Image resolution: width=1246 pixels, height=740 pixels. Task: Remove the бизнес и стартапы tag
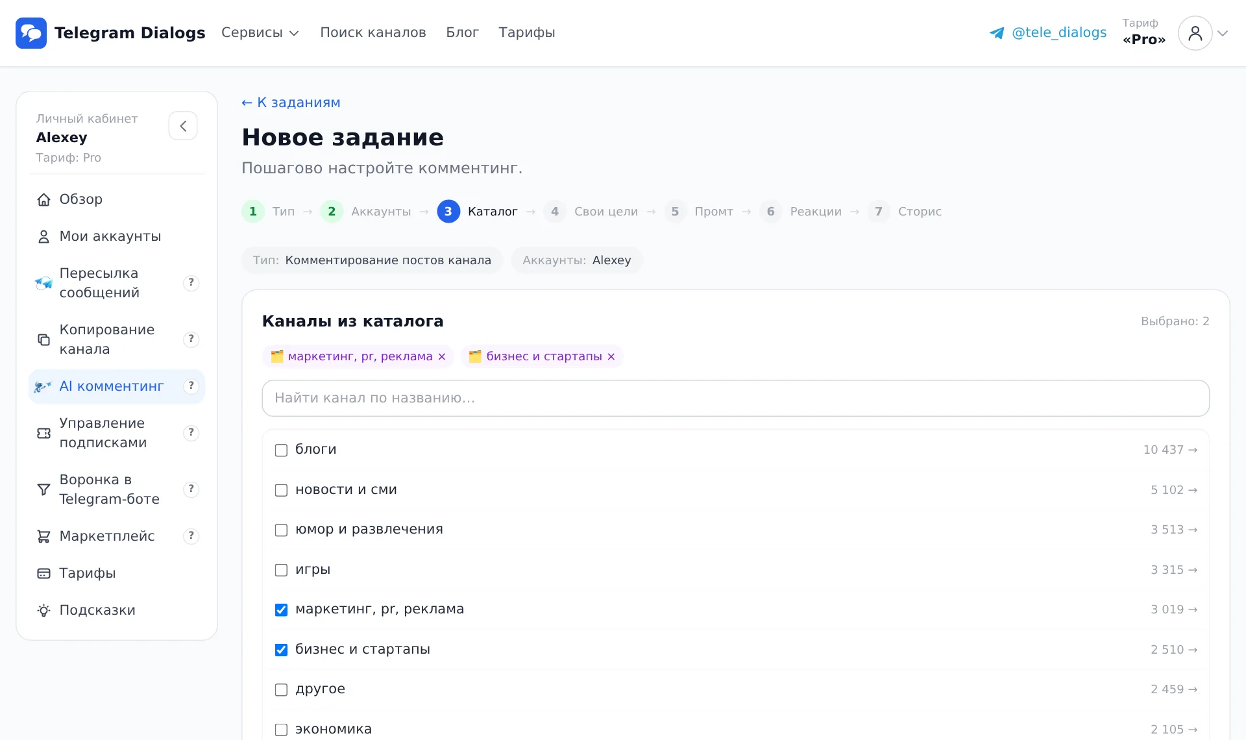coord(611,356)
